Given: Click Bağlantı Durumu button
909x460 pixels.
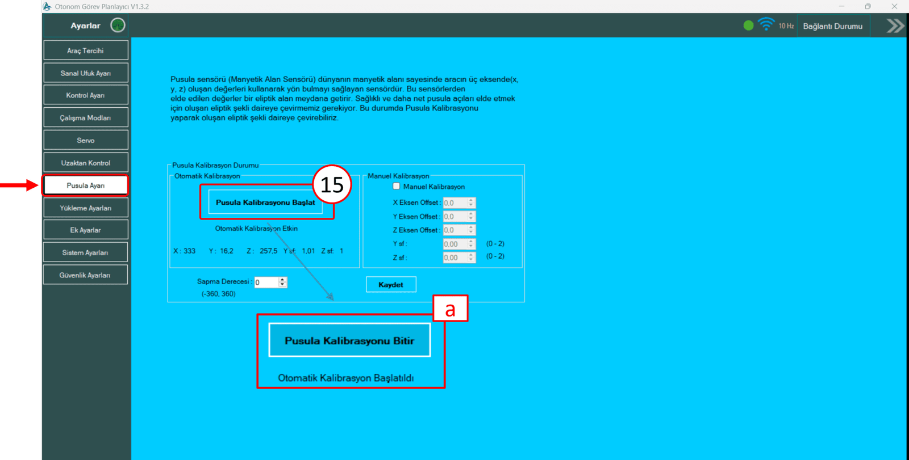Looking at the screenshot, I should 833,26.
